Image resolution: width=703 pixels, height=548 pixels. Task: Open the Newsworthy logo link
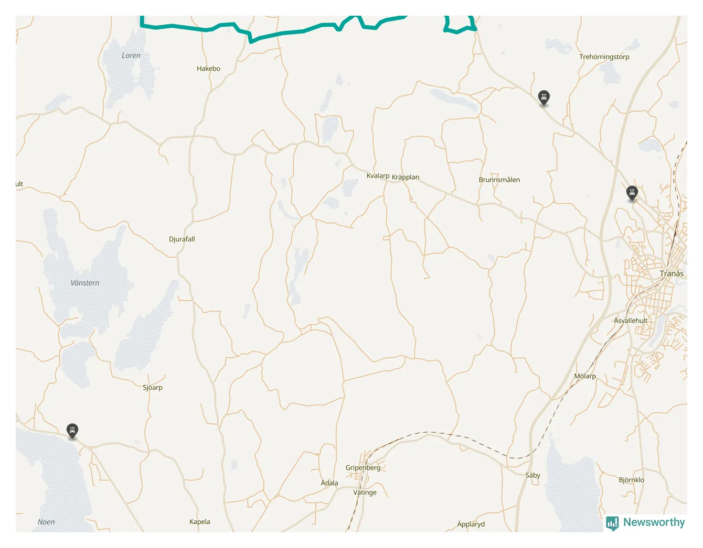tap(646, 522)
